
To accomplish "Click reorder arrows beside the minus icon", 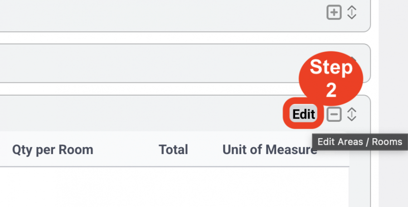I will (x=351, y=114).
